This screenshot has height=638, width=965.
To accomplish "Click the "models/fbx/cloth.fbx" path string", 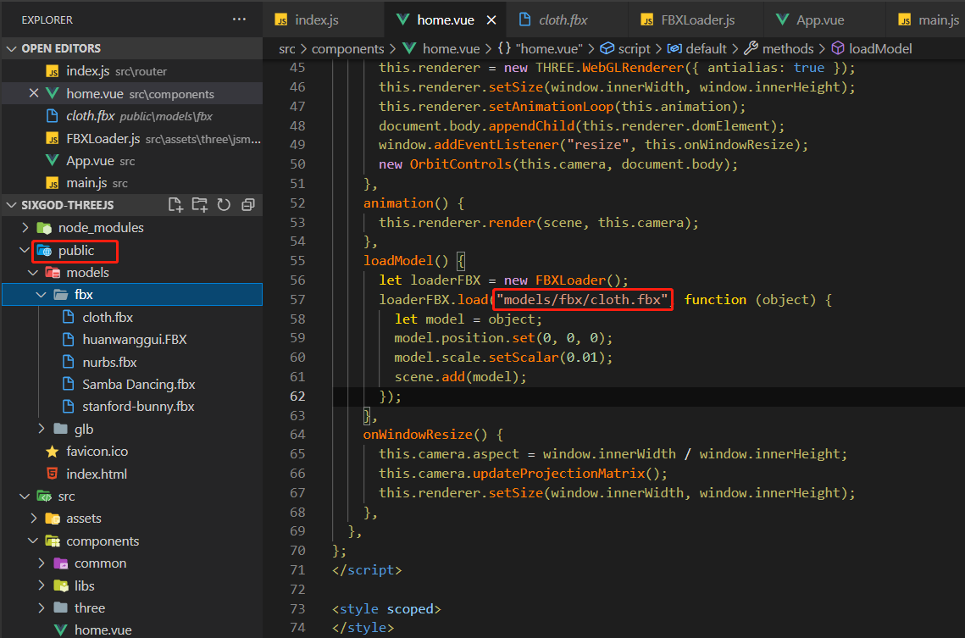I will [x=582, y=300].
